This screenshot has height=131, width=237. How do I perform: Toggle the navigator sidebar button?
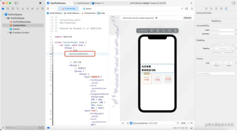16,3
